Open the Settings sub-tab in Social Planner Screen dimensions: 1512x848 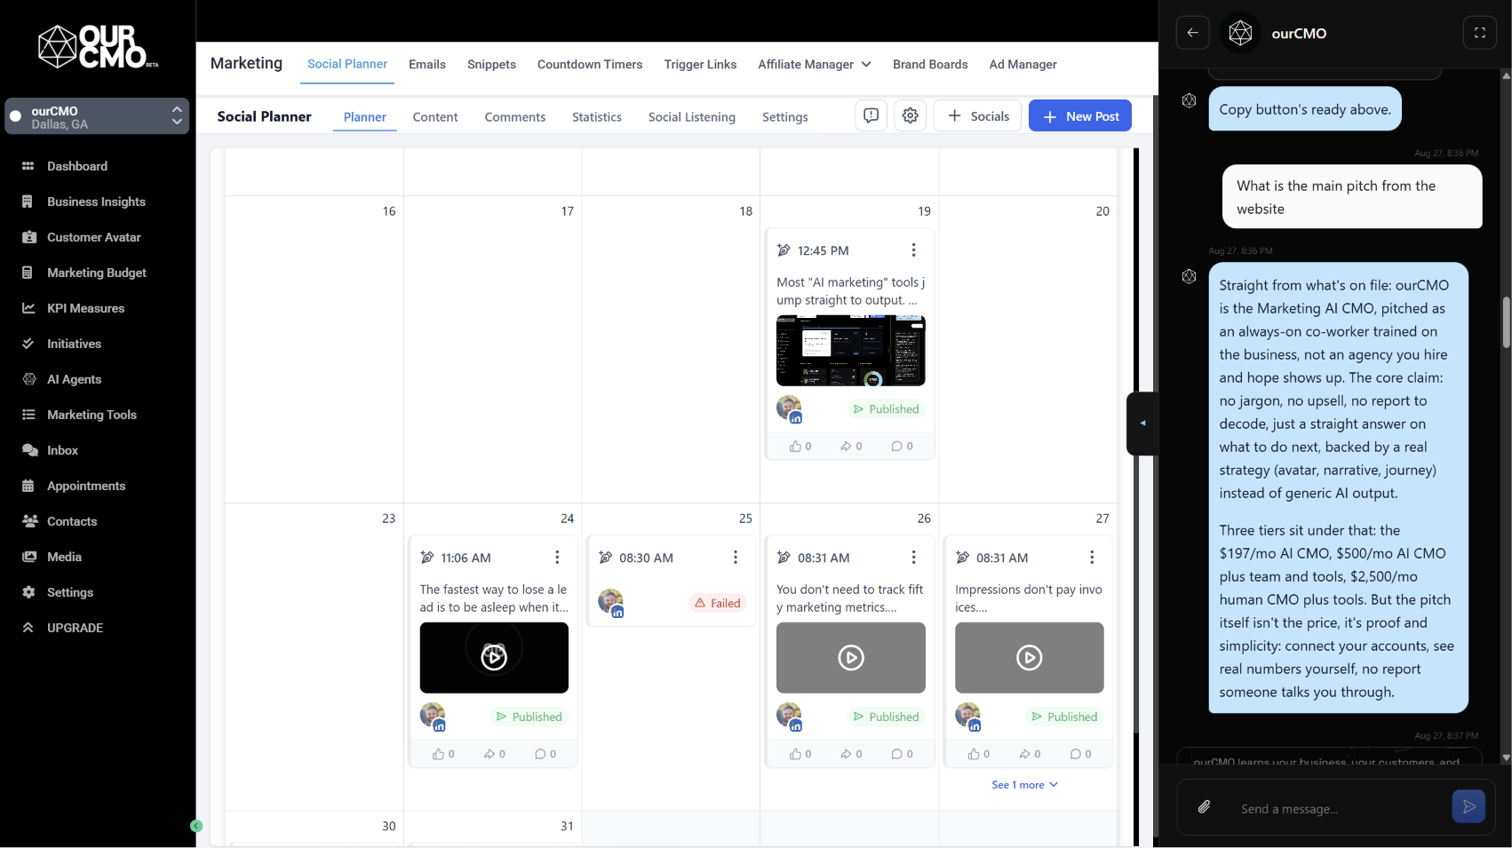785,116
